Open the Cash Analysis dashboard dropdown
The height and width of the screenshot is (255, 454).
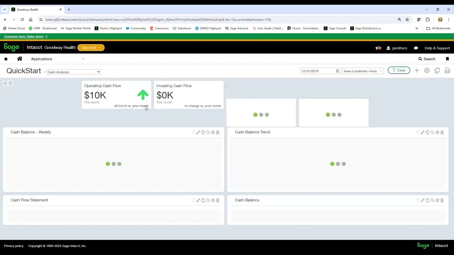tap(74, 72)
